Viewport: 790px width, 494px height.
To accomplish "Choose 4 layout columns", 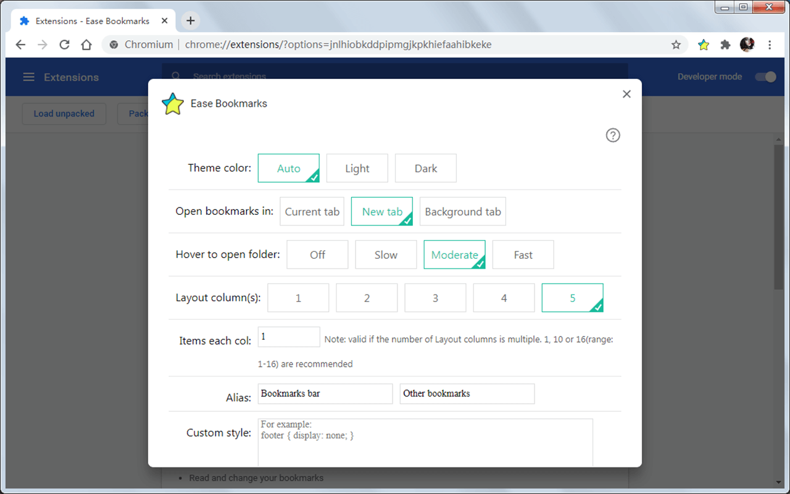I will 504,298.
